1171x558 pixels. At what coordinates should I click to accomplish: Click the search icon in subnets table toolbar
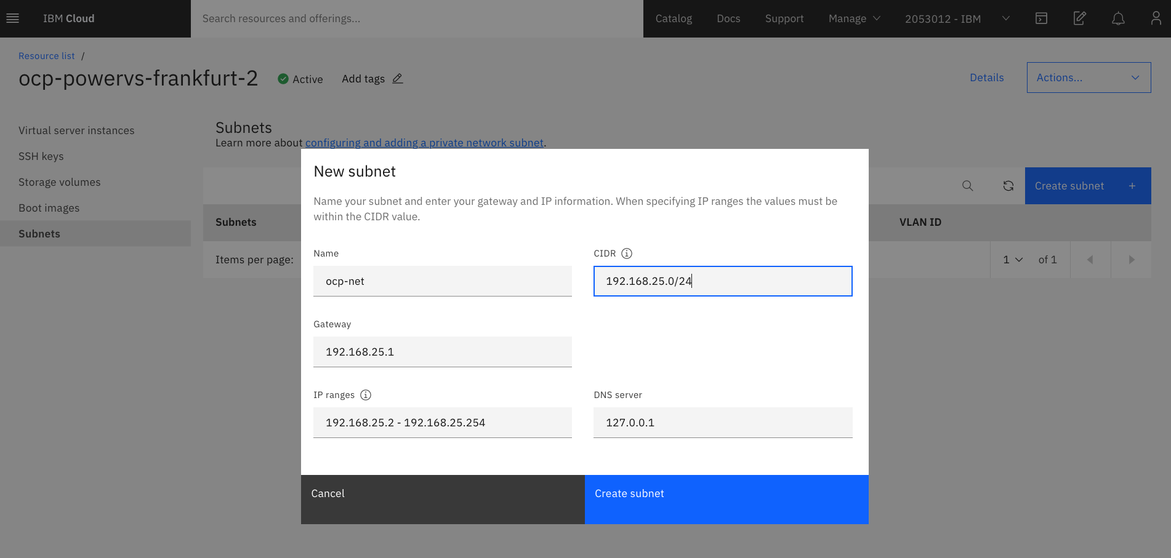point(968,186)
